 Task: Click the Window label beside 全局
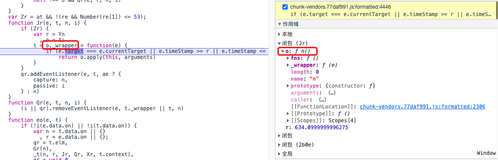tap(486, 153)
